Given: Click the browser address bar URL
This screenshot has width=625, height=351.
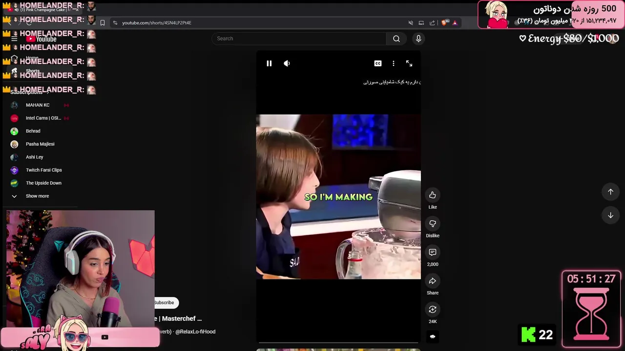Looking at the screenshot, I should tap(157, 23).
